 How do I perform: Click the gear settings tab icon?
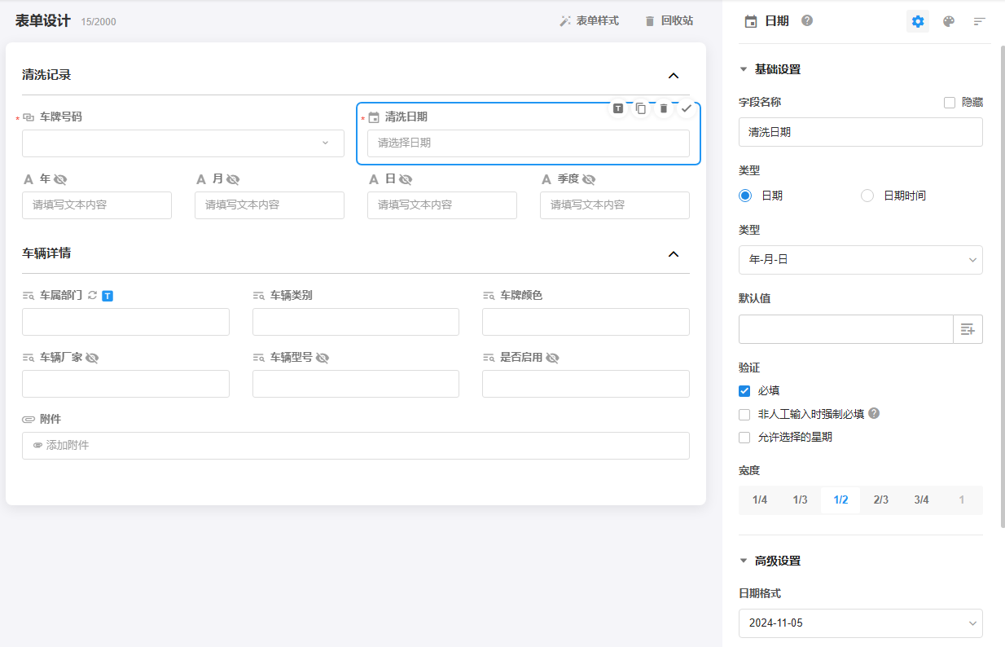918,21
